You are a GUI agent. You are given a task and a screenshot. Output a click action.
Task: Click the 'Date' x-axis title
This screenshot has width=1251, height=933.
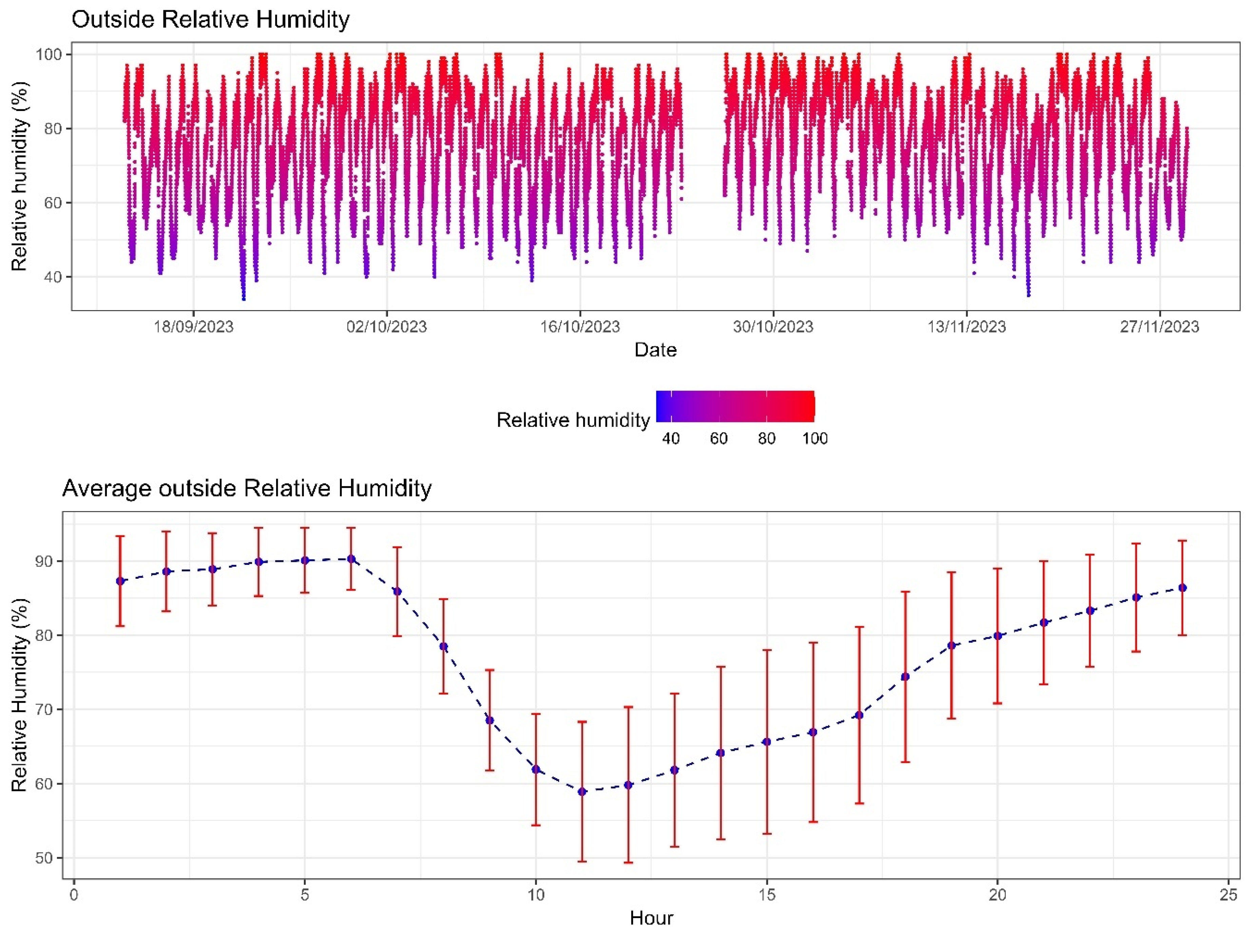tap(655, 349)
